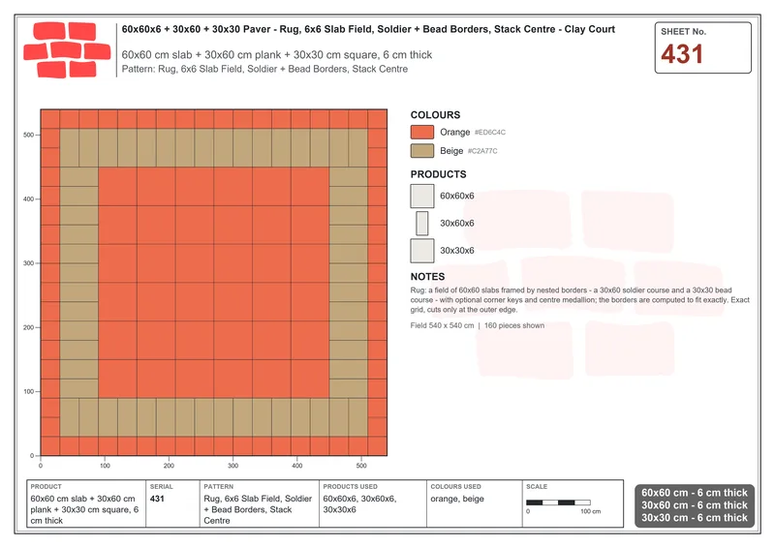Click the Orange colour swatch in legend
The image size is (775, 548).
(x=422, y=132)
